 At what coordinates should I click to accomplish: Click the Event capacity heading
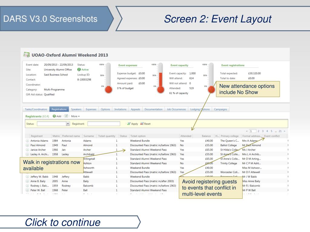[179, 65]
